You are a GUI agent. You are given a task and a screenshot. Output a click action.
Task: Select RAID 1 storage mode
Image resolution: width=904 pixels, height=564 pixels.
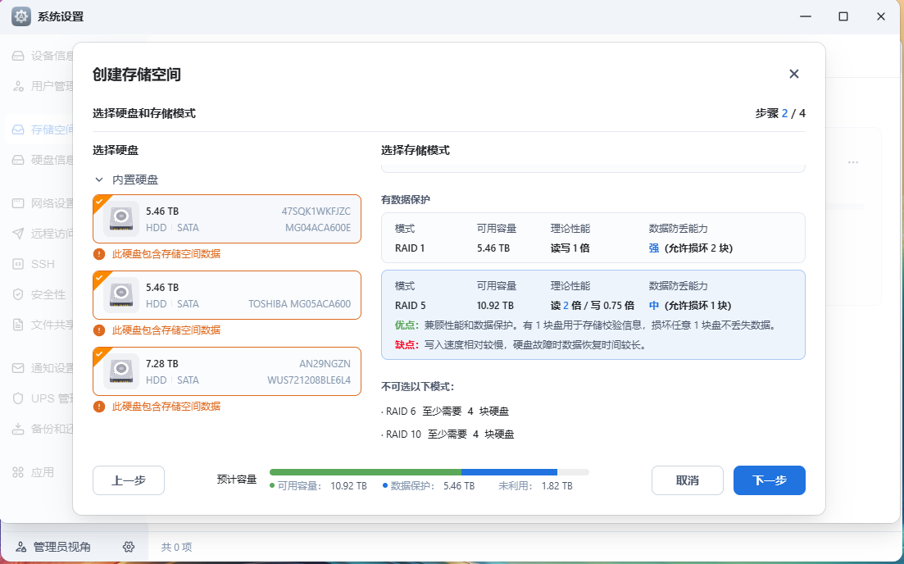593,238
